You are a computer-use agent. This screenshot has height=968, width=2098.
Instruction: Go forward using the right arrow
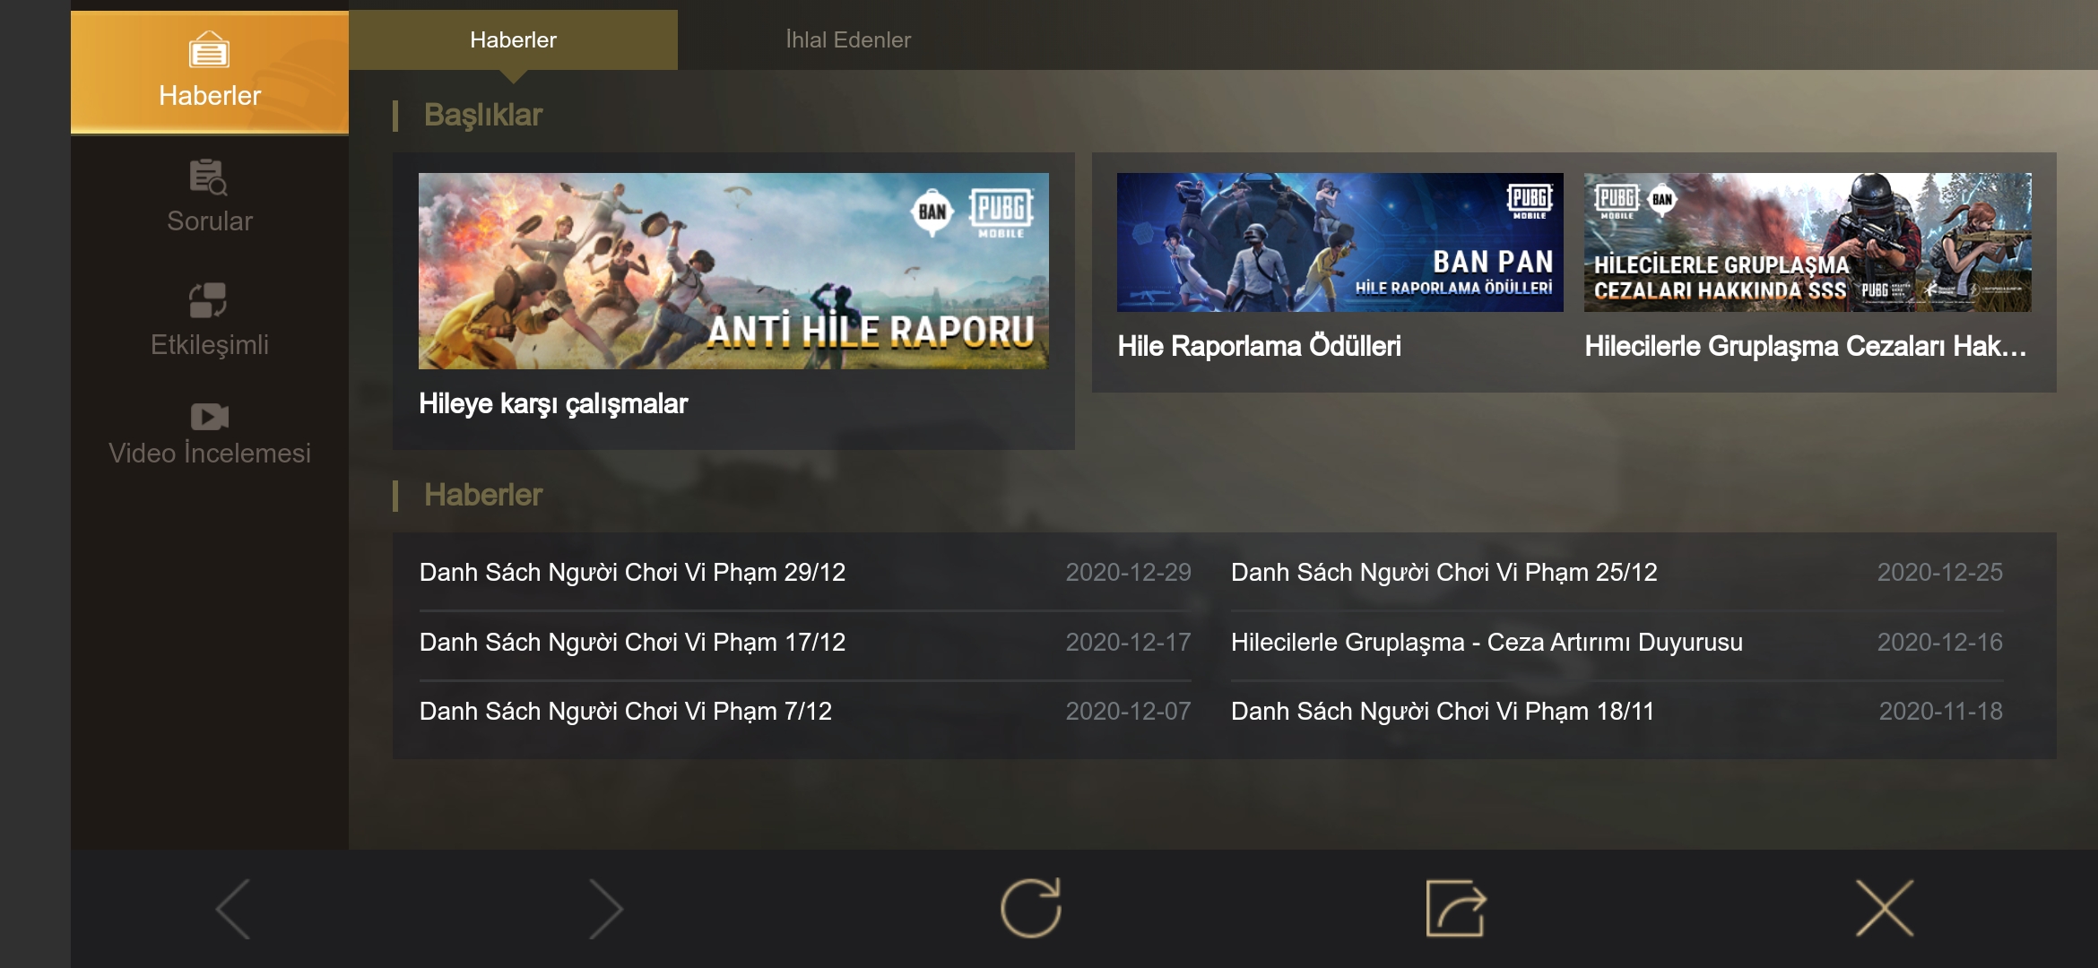click(x=606, y=909)
